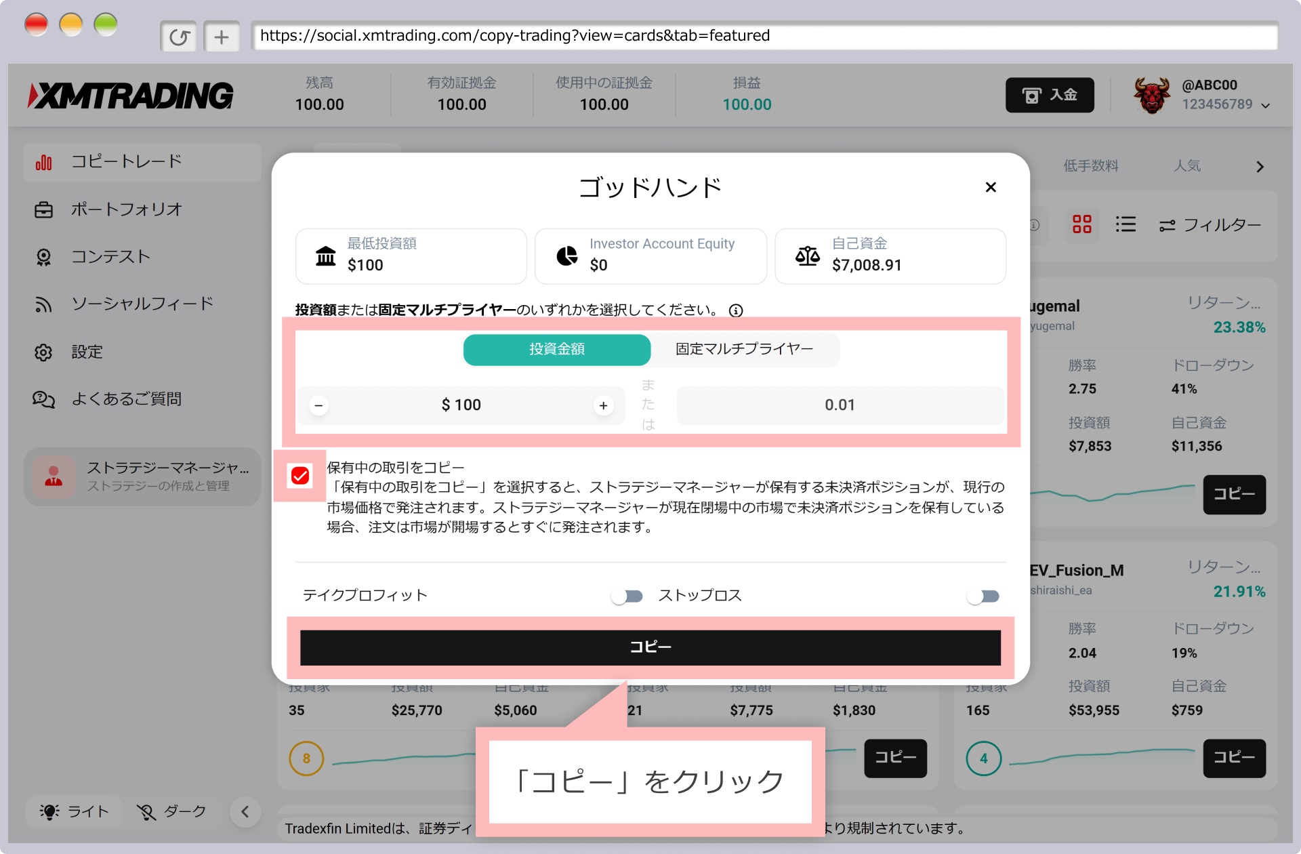Select the fixed multiplier tab
Viewport: 1301px width, 854px height.
(744, 349)
